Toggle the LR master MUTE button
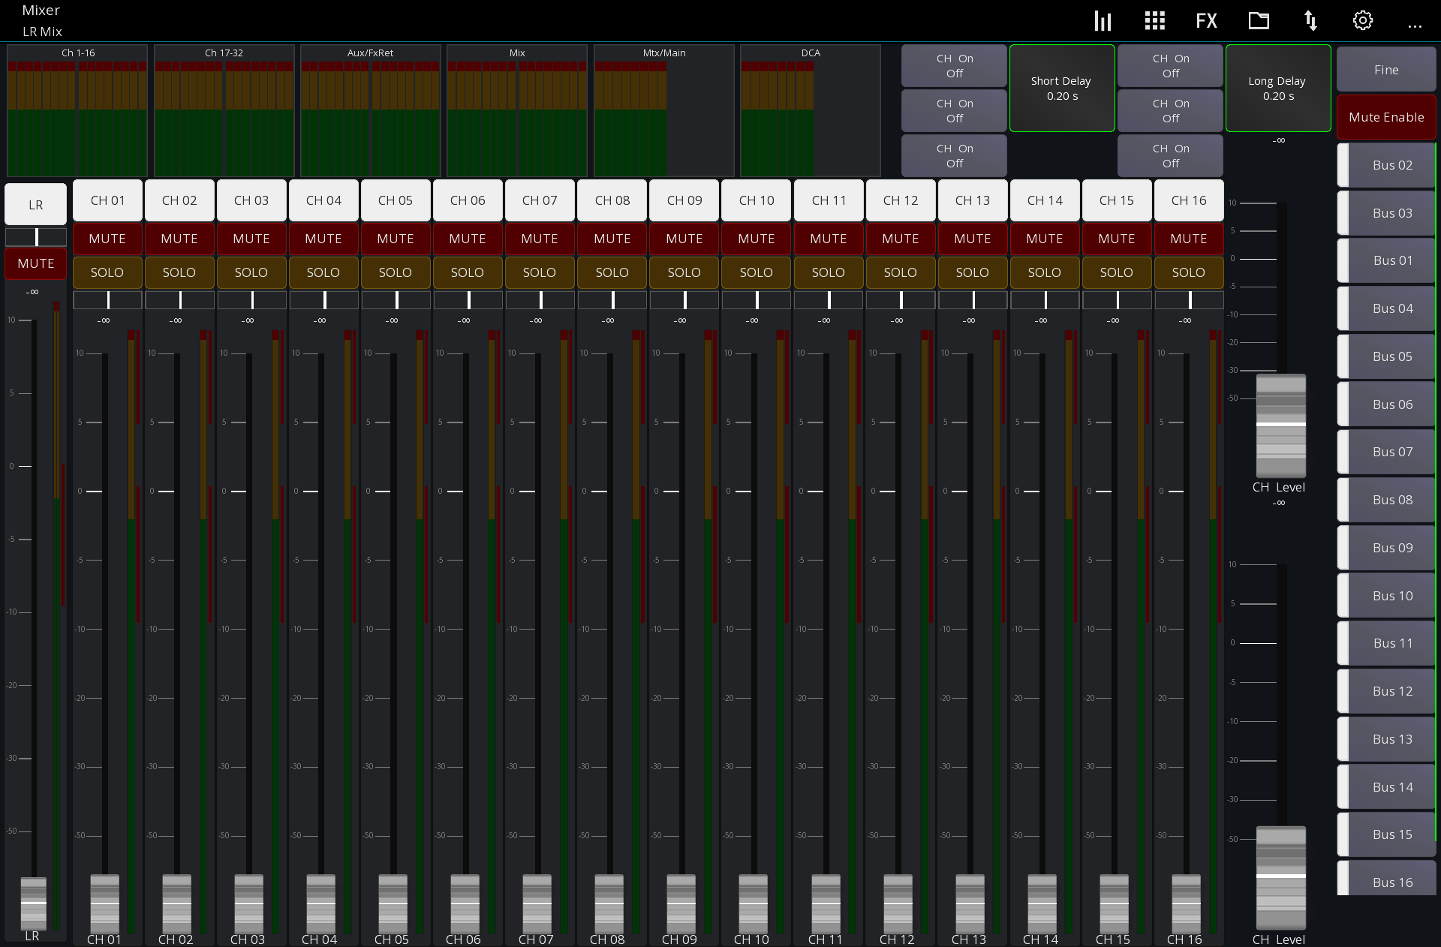Viewport: 1441px width, 947px height. [x=35, y=263]
